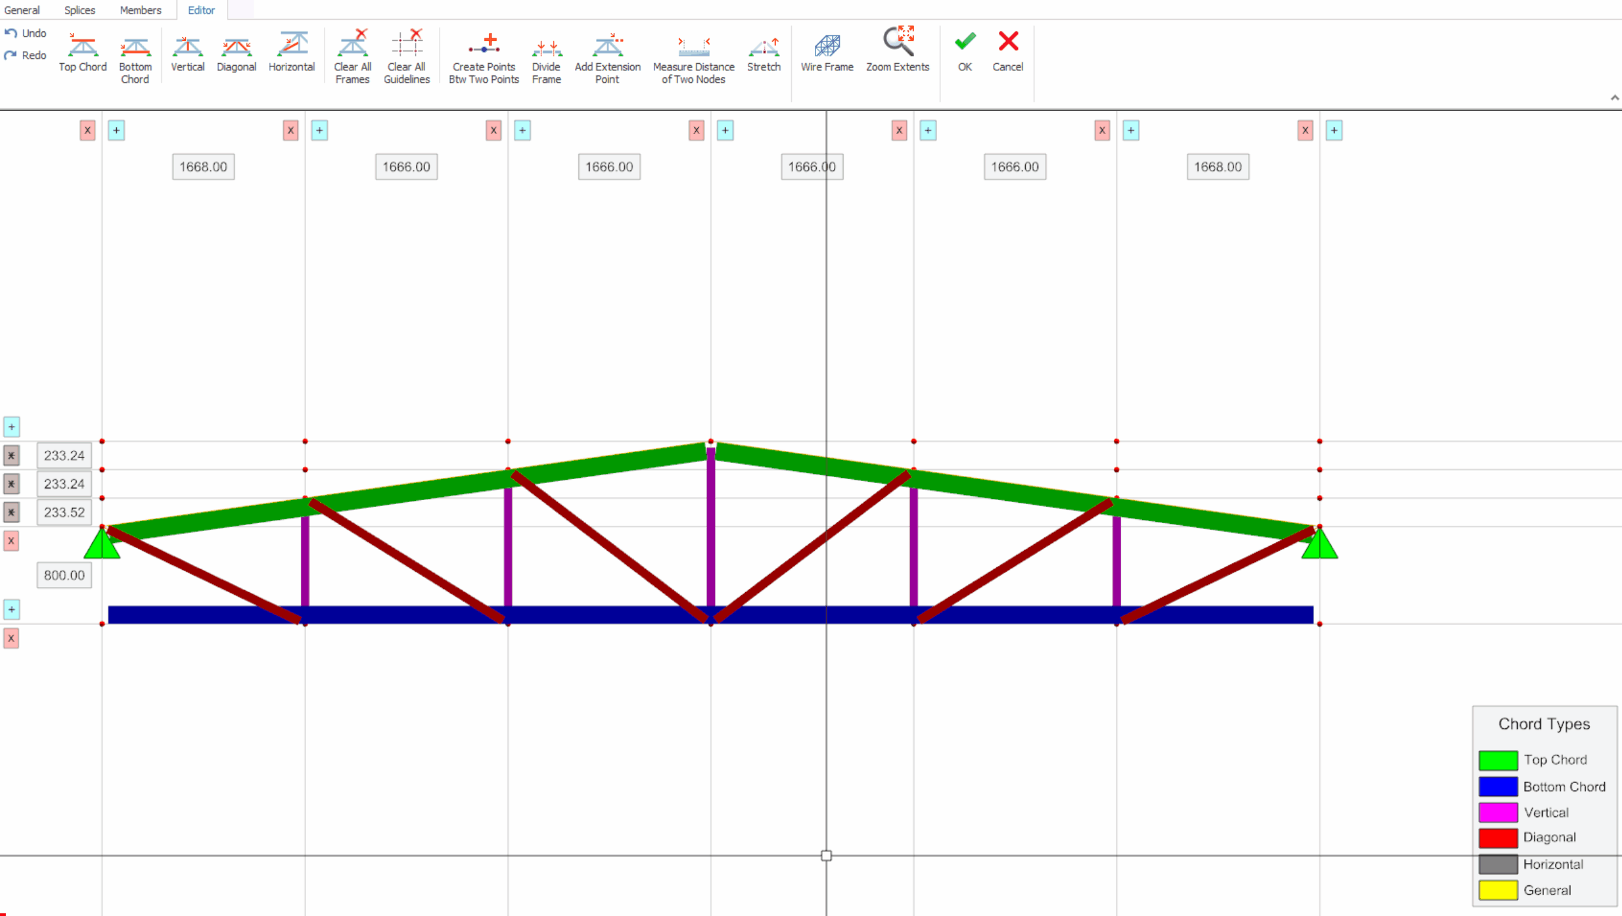Select the Stretch tool

point(764,52)
